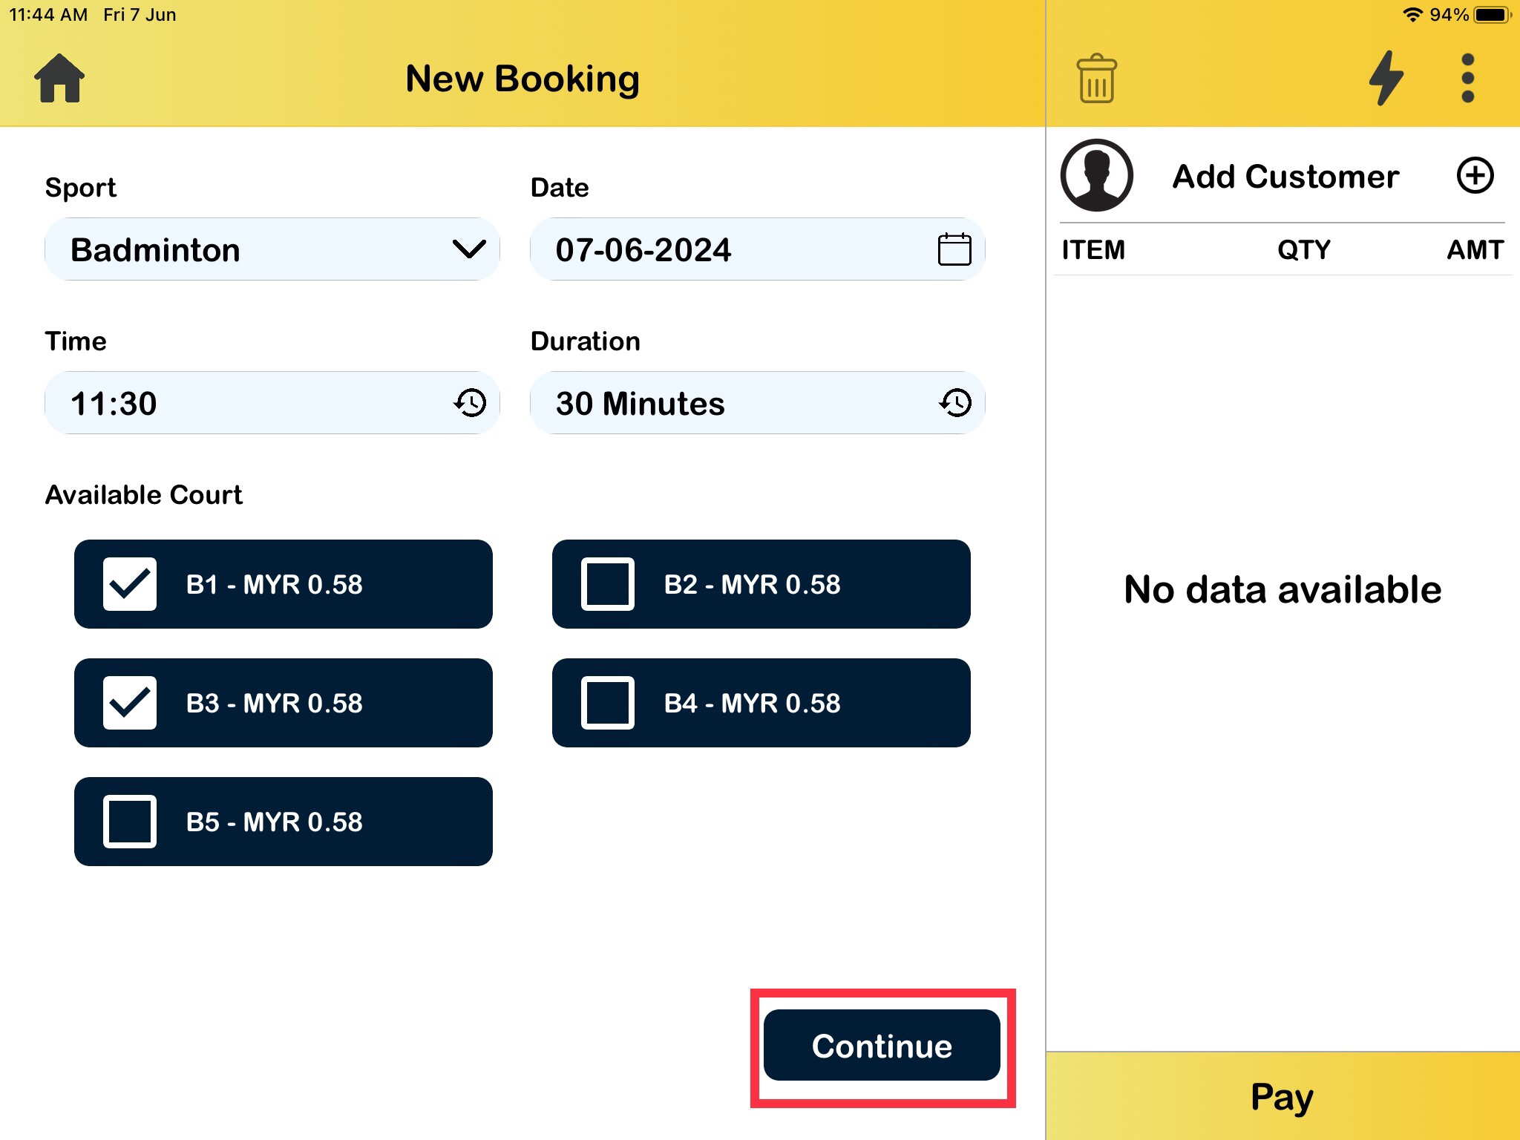Uncheck the B1 court checkbox
The height and width of the screenshot is (1140, 1520).
[130, 584]
